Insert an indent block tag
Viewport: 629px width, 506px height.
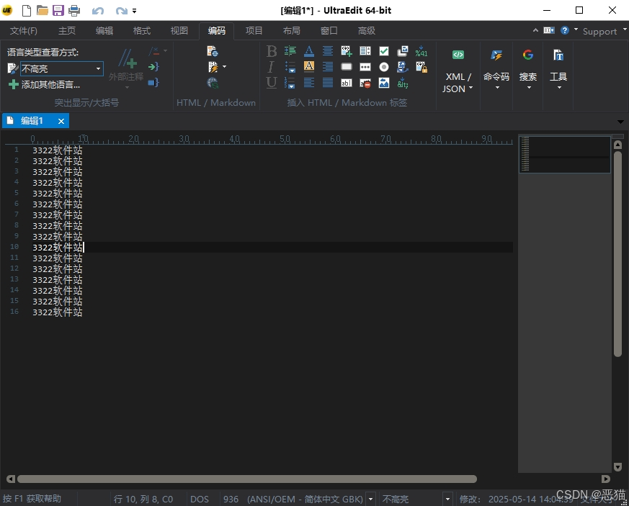pos(290,51)
